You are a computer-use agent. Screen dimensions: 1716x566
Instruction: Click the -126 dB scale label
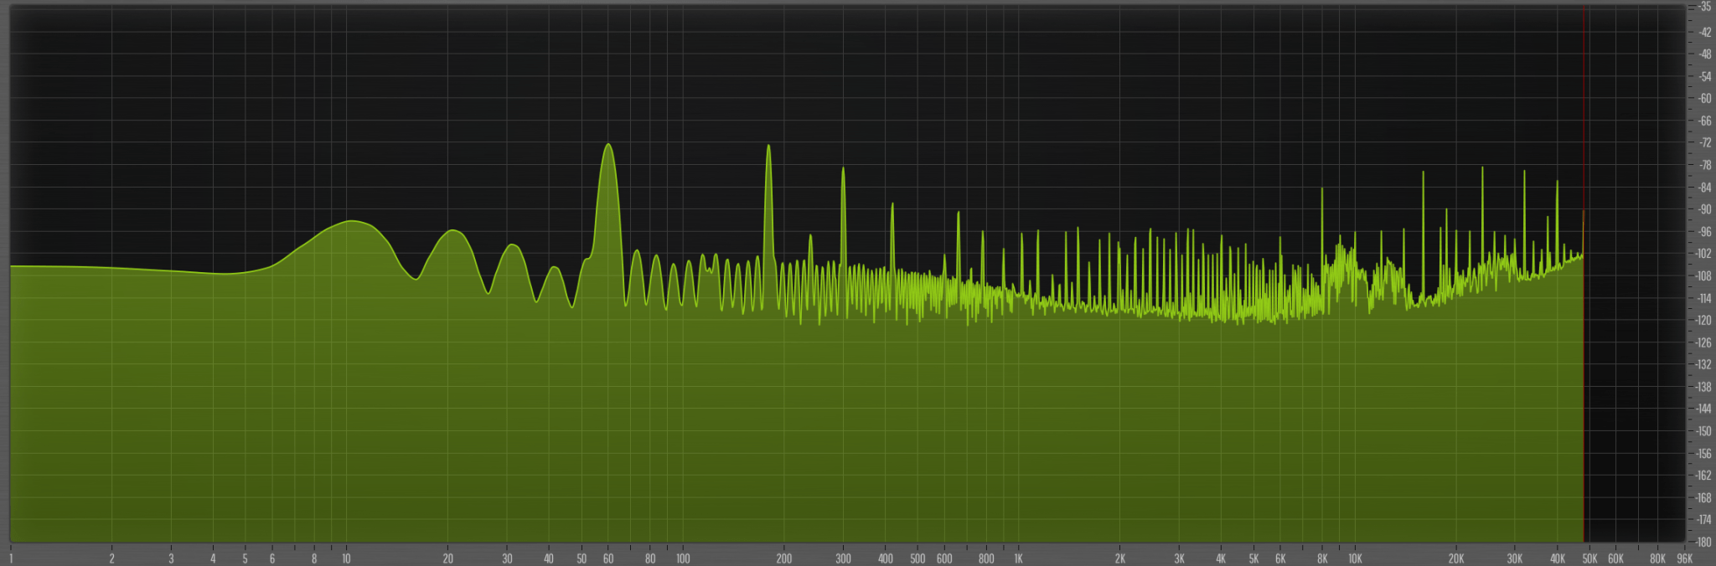click(1703, 342)
